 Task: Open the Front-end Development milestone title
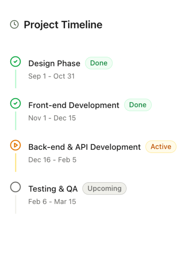[74, 105]
